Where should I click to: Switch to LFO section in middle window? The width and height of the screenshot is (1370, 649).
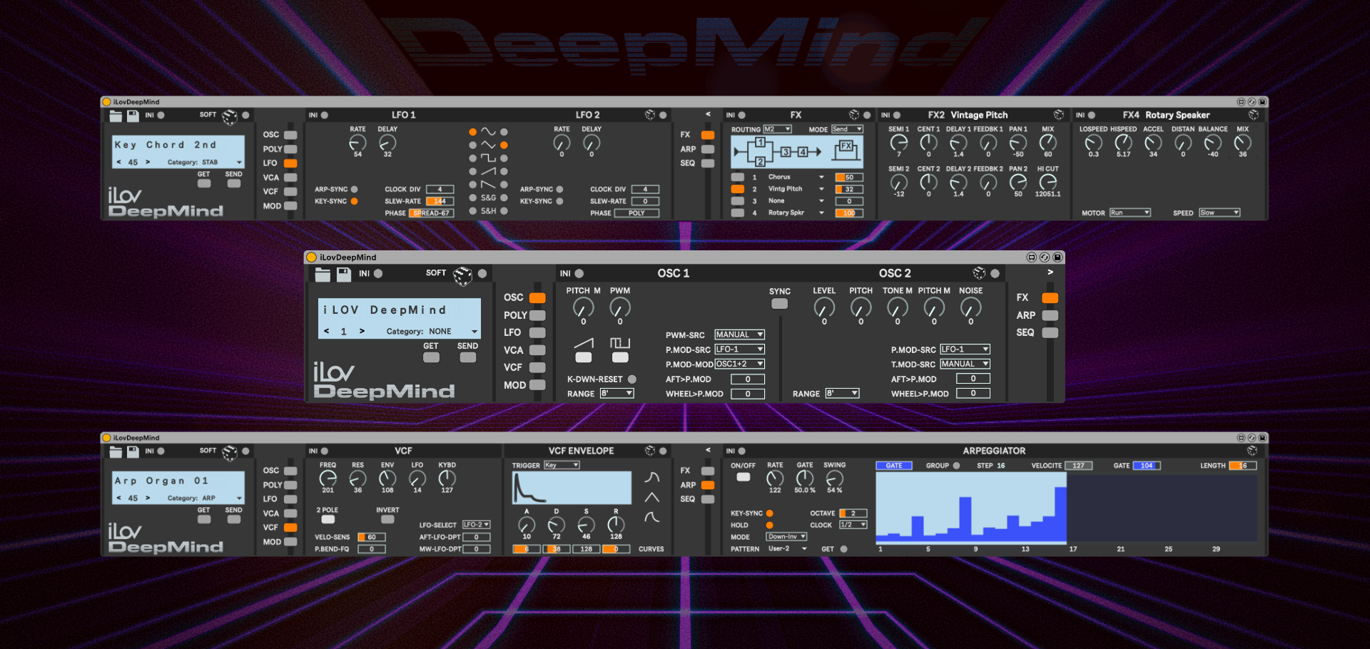(x=537, y=332)
